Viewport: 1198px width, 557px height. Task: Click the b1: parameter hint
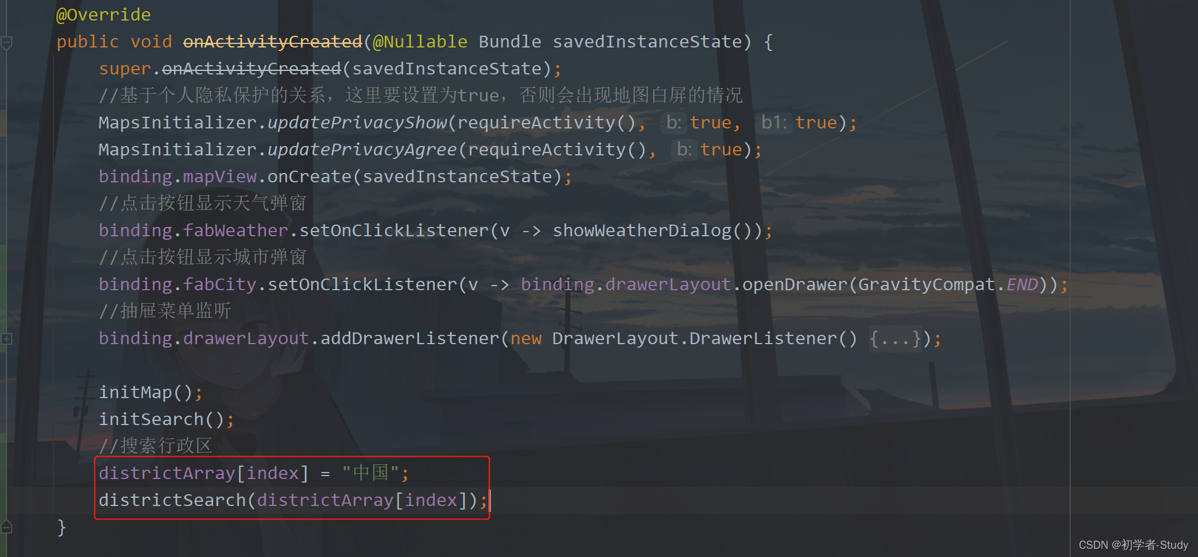[773, 123]
